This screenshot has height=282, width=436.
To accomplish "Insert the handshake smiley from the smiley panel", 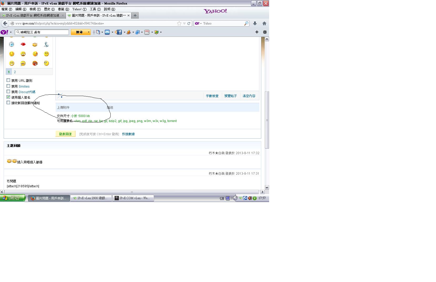I will 35,44.
